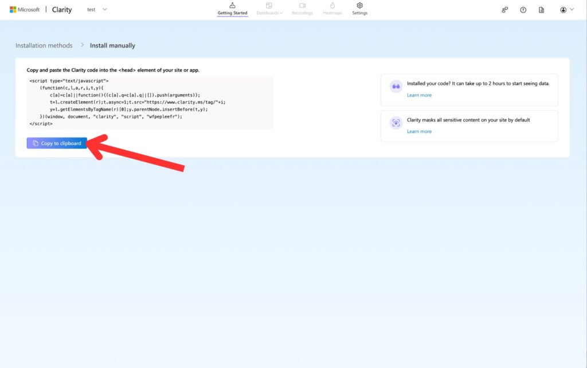Open the Heatmaps flame icon
The width and height of the screenshot is (587, 368).
tap(332, 6)
